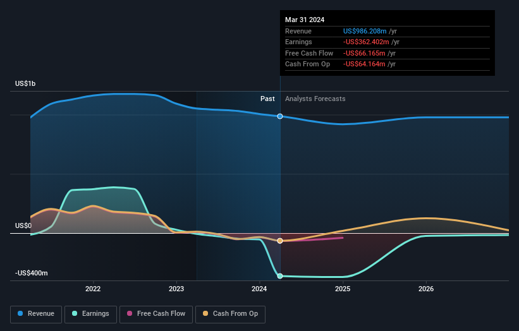Click the US$0 y-axis label
This screenshot has width=519, height=331.
point(23,226)
